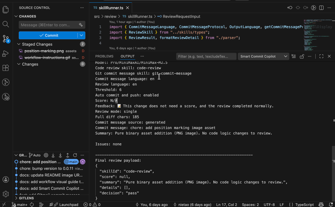Screen dimensions: 335x207
Task: Toggle output auto-scroll lock
Action: [x=302, y=56]
